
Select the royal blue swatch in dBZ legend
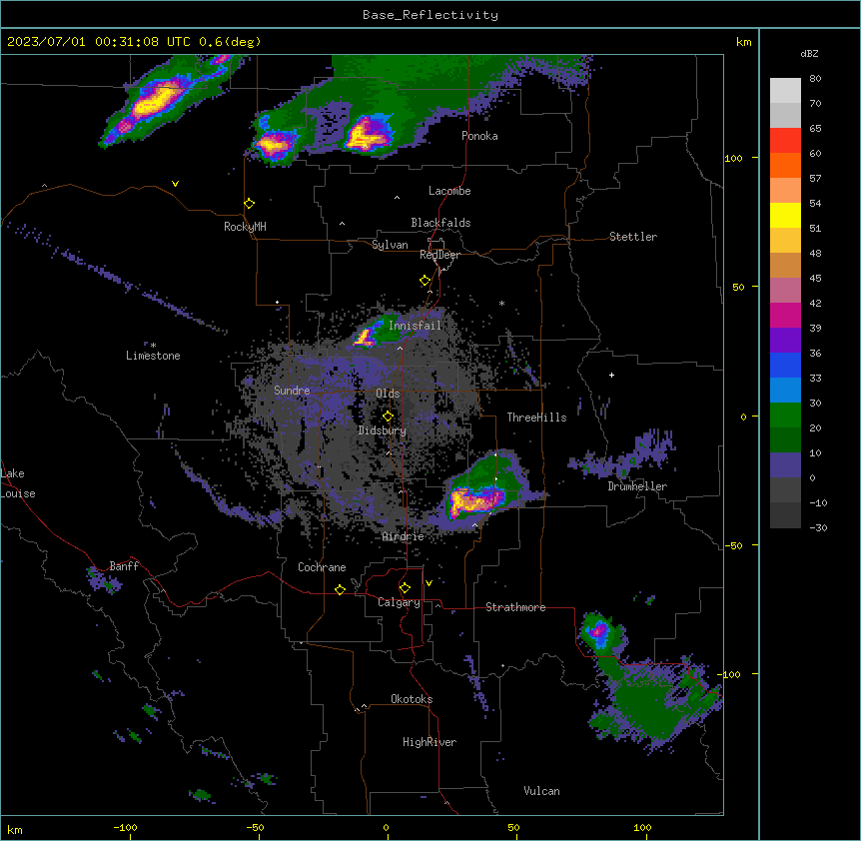[x=785, y=365]
